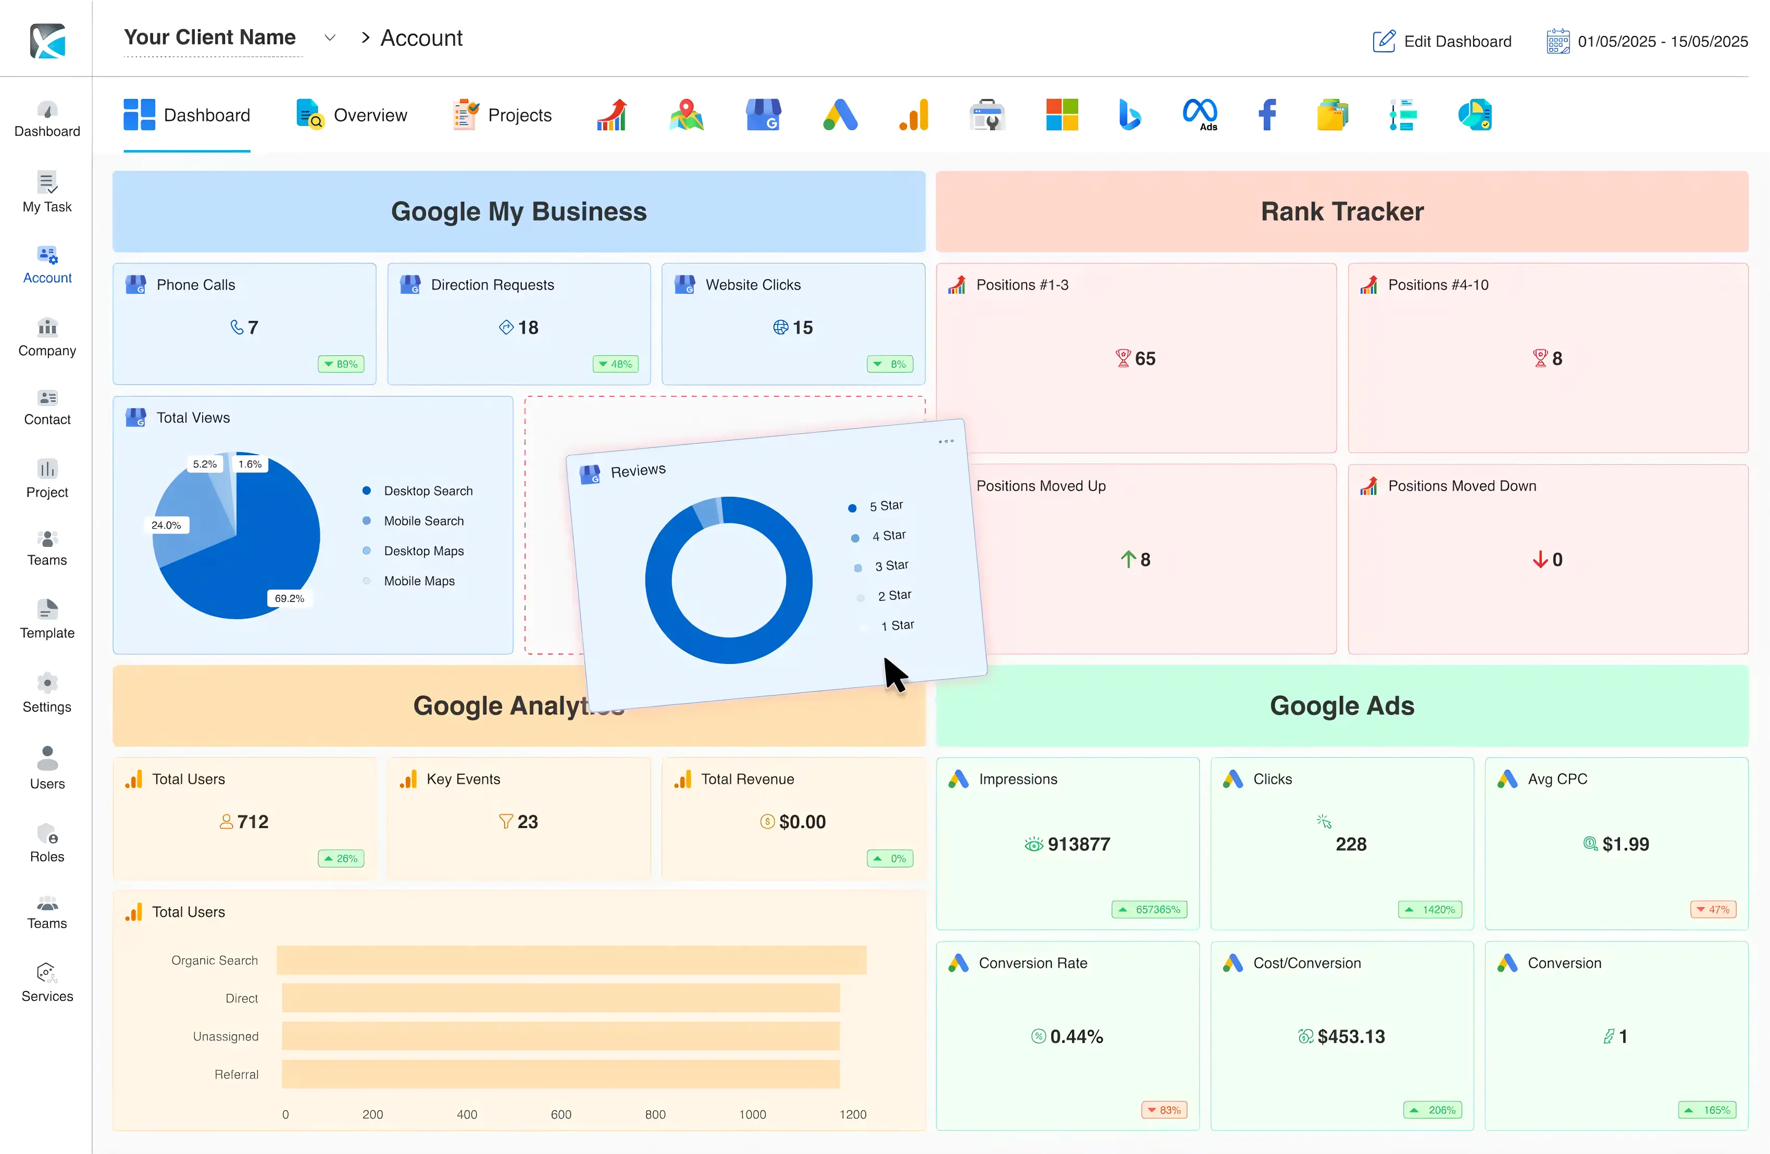Open My Task in the sidebar
Screen dimensions: 1770x1154
point(47,193)
